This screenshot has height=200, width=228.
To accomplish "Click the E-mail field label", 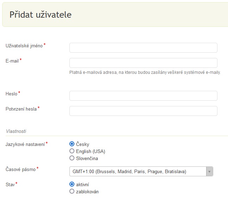I will (12, 61).
